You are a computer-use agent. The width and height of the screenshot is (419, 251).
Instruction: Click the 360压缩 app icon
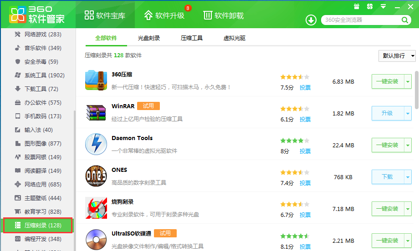coord(96,80)
